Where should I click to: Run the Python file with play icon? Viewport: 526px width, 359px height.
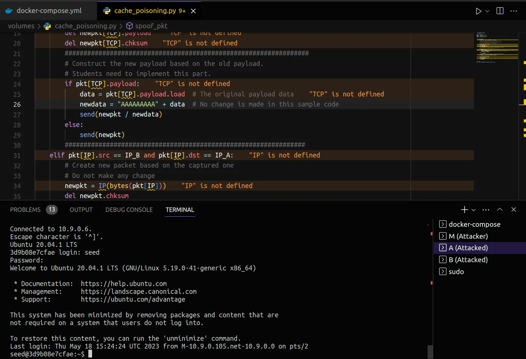(x=478, y=11)
